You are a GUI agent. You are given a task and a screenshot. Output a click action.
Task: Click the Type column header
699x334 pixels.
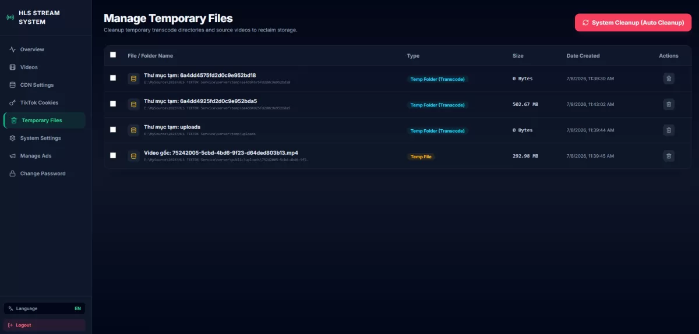click(413, 56)
